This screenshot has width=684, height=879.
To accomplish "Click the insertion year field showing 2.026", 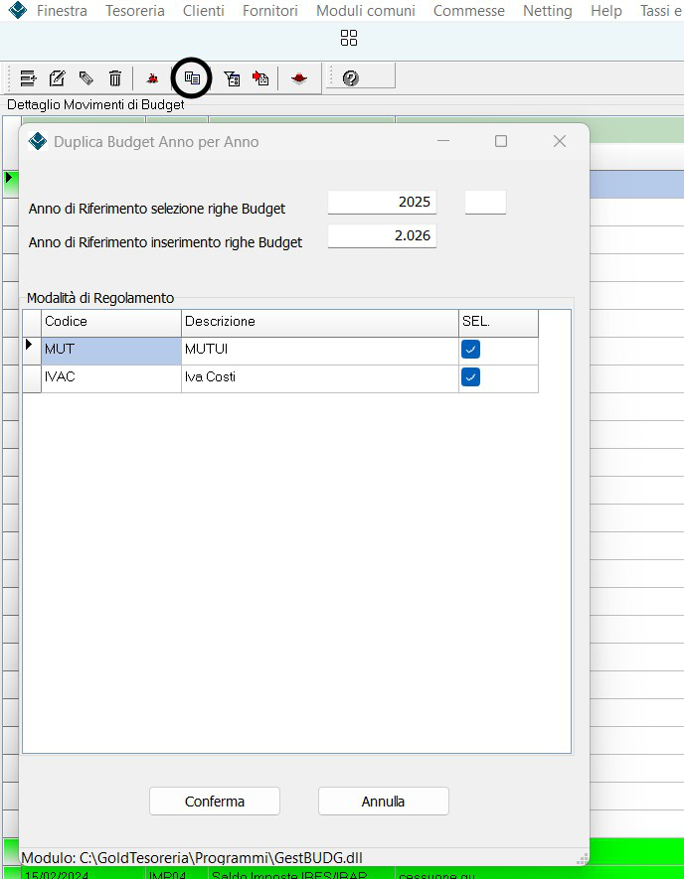I will 382,236.
